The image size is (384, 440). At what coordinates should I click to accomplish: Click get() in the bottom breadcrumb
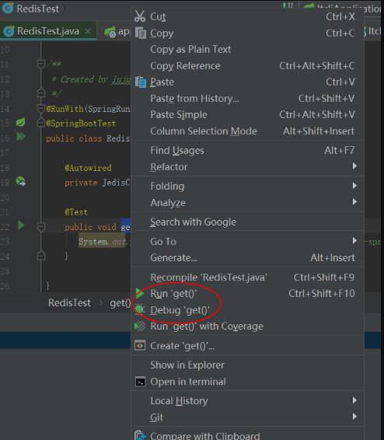click(120, 303)
